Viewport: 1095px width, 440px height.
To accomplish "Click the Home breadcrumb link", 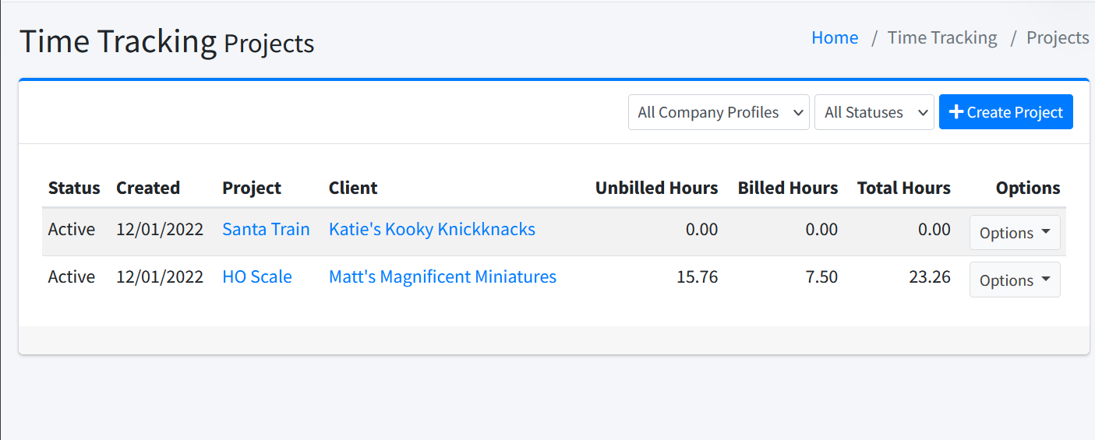I will point(834,37).
